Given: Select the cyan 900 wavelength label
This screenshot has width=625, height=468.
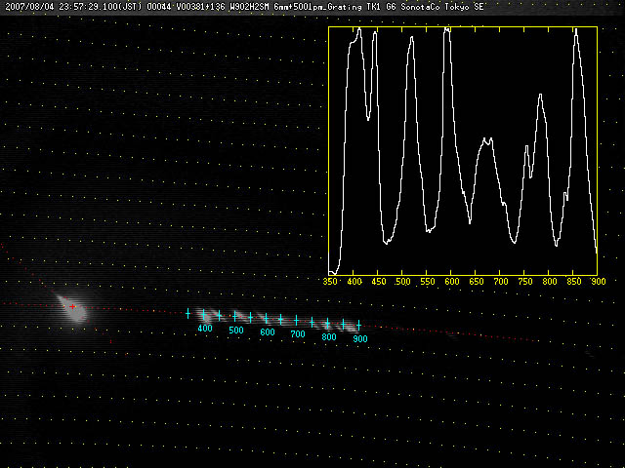Looking at the screenshot, I should [x=359, y=338].
